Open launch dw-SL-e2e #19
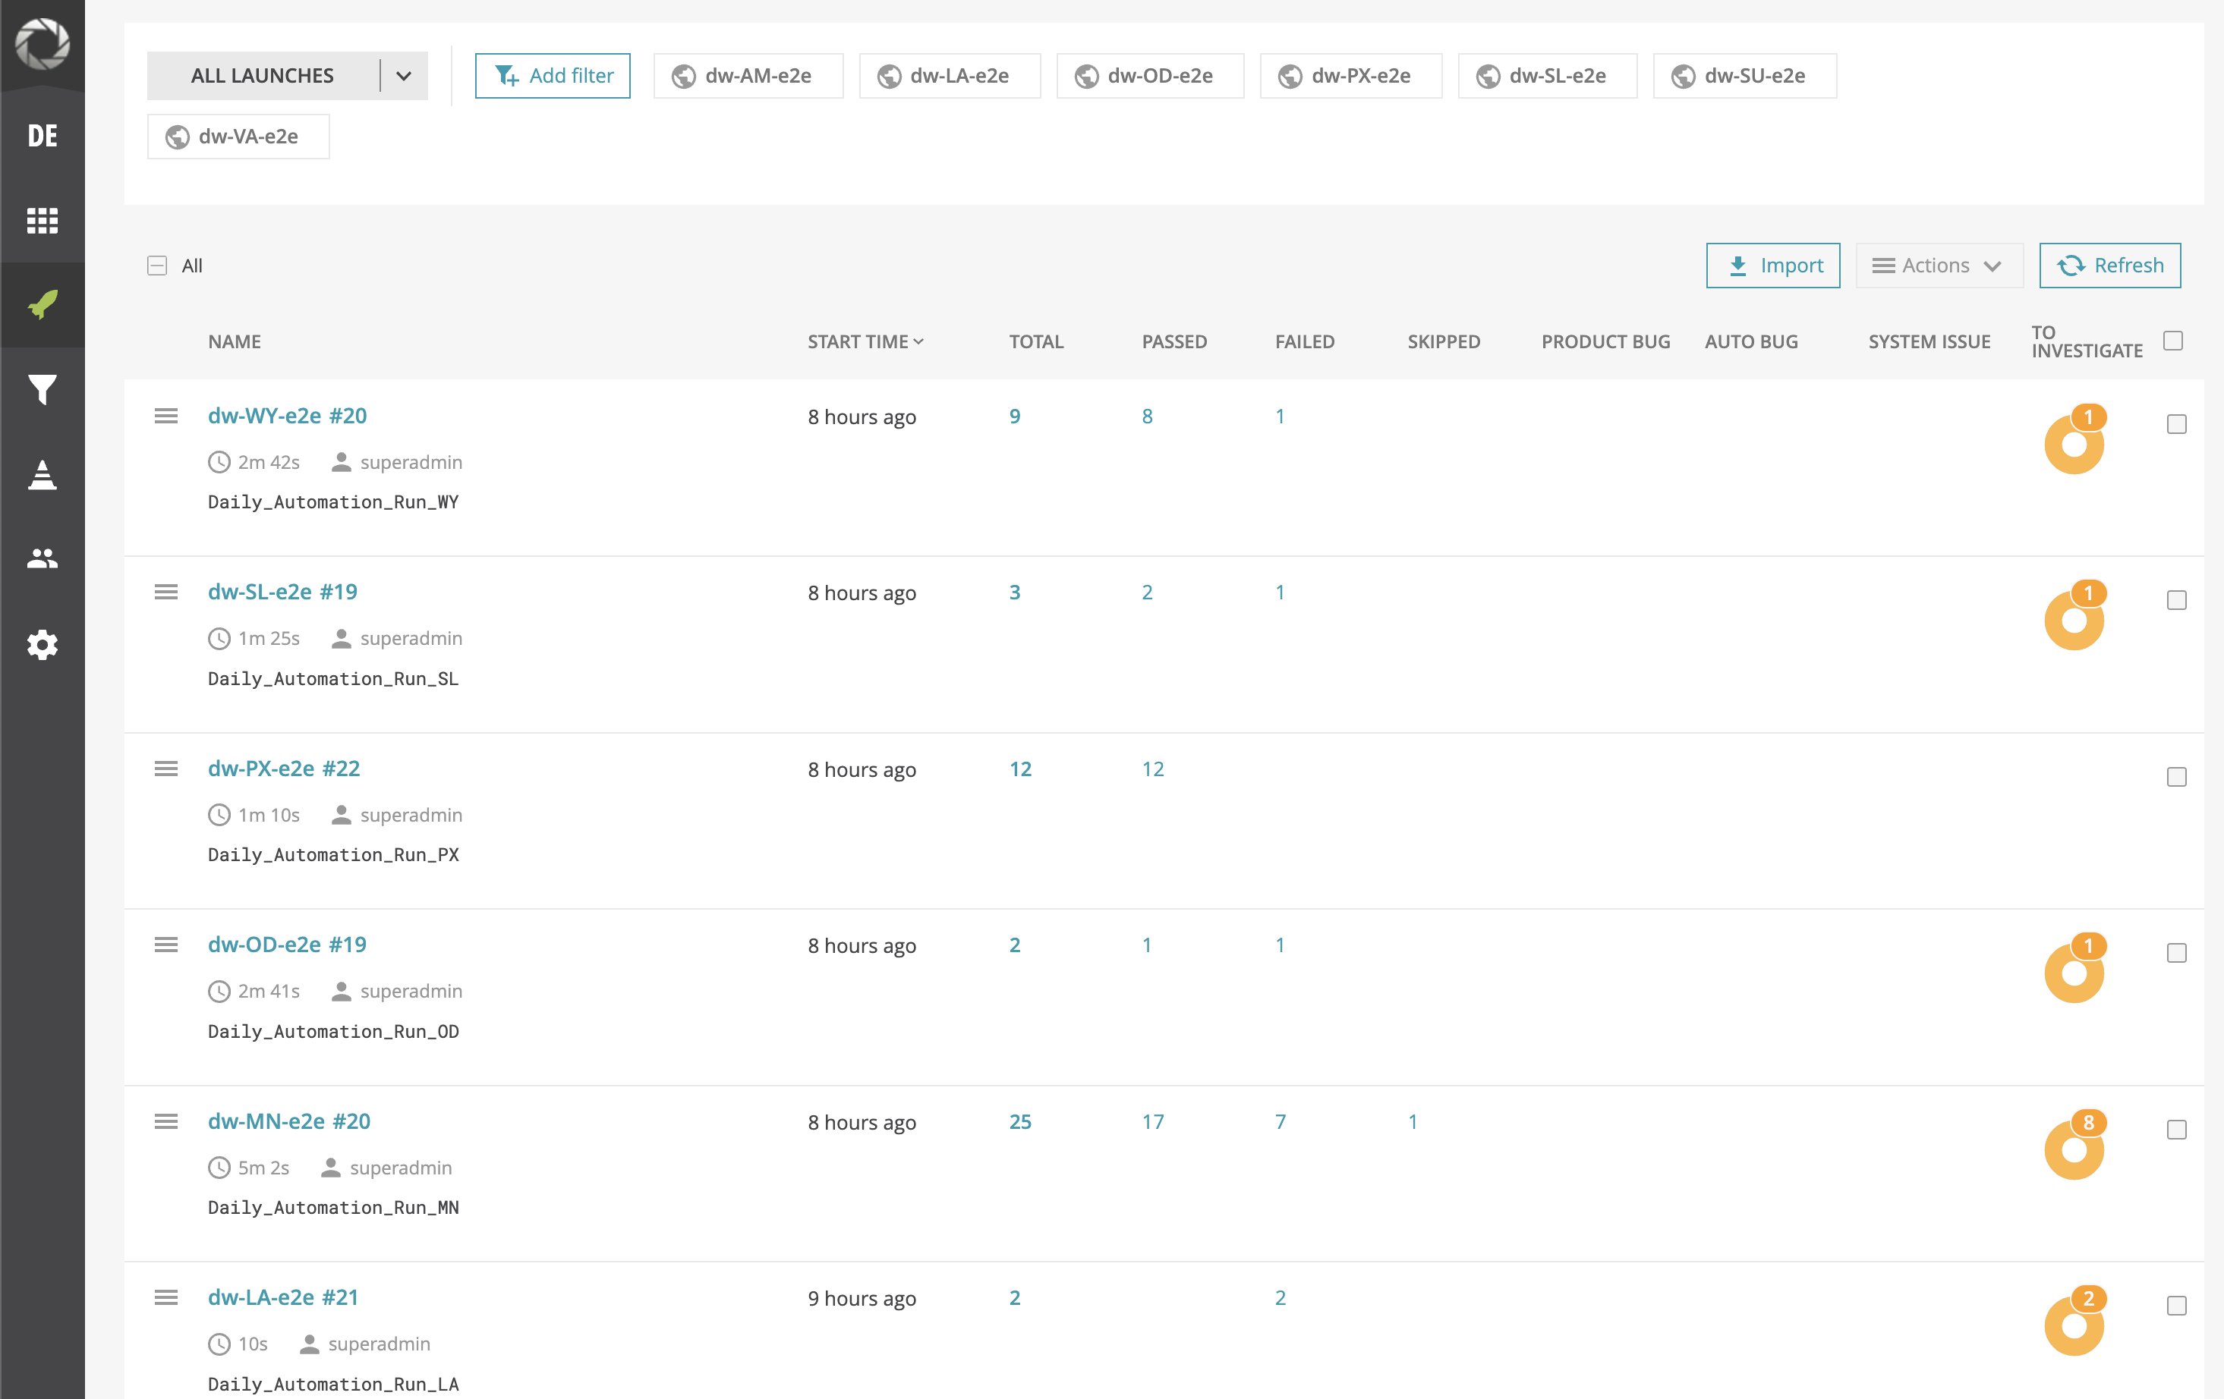The height and width of the screenshot is (1399, 2224). coord(282,592)
